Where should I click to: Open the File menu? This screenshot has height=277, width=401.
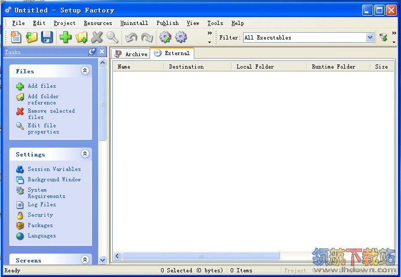pyautogui.click(x=18, y=23)
